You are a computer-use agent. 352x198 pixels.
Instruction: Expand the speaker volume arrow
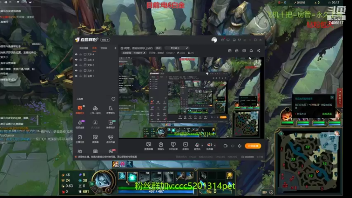215,146
